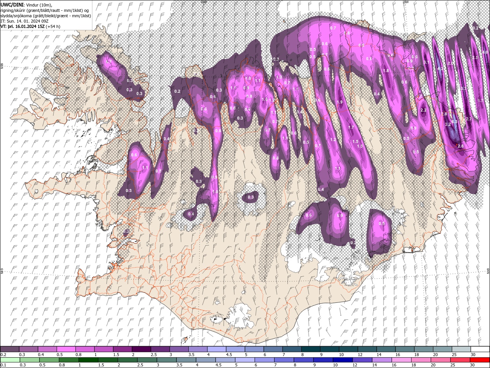Select the snow legend swatch between 0.2 and 0.3
490x368 pixels.
click(10, 349)
